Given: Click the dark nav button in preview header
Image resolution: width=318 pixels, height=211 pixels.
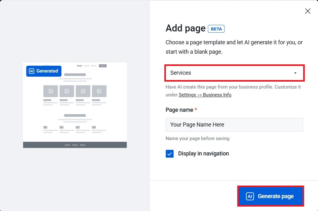Looking at the screenshot, I should click(x=102, y=66).
